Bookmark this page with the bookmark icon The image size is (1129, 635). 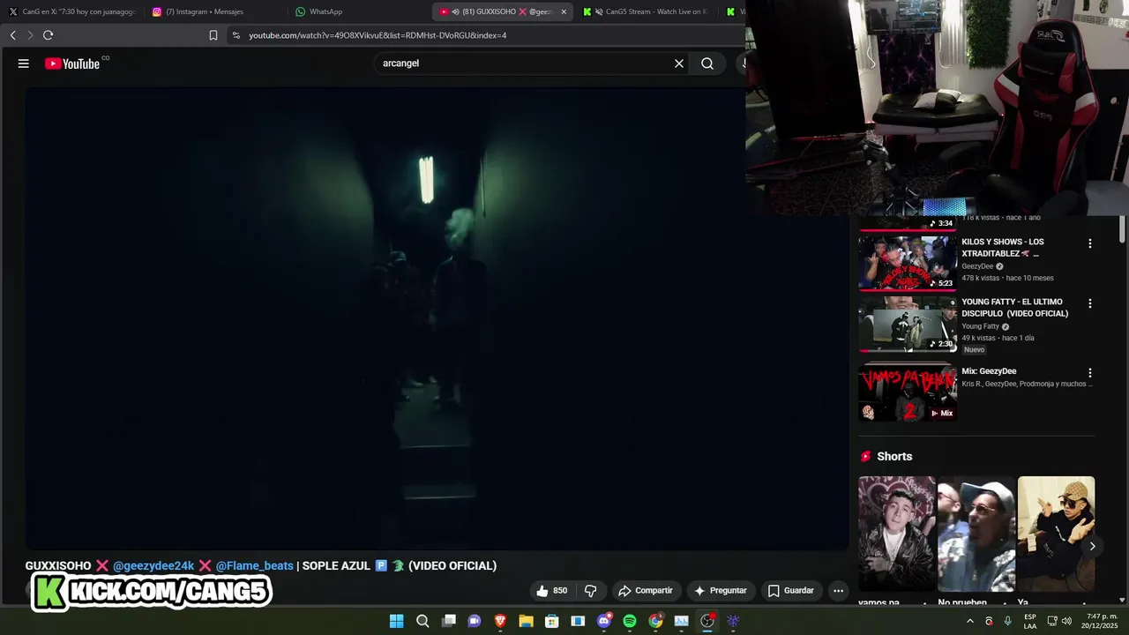[x=213, y=35]
